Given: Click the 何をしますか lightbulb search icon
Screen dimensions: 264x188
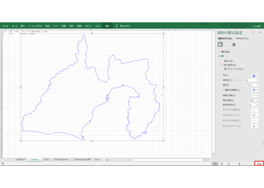Looking at the screenshot, I should click(117, 26).
